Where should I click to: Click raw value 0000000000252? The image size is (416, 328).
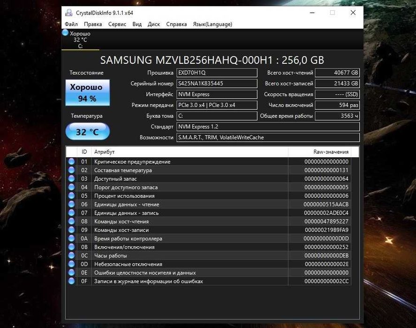[326, 247]
